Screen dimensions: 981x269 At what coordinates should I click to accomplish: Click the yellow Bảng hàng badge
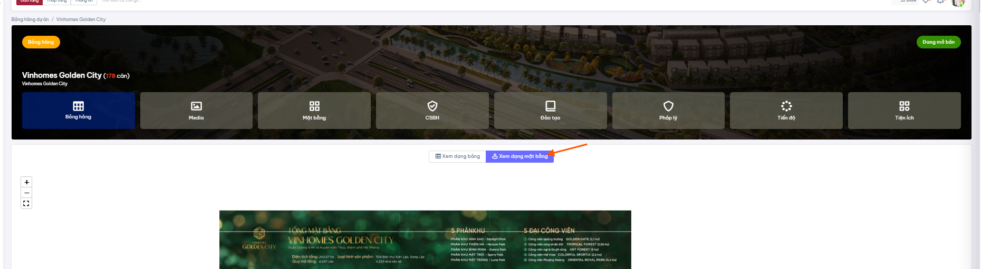[x=41, y=42]
